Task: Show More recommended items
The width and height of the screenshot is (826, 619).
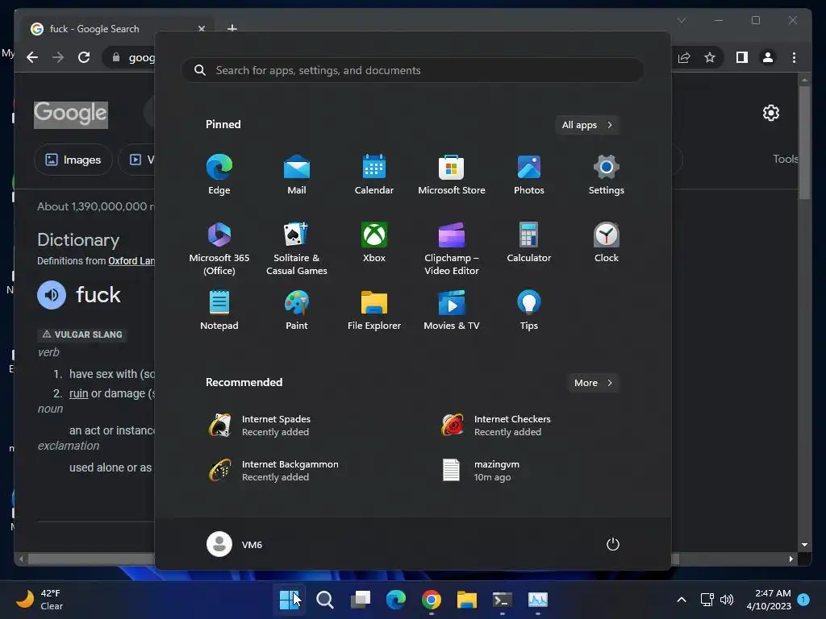Action: [x=593, y=383]
